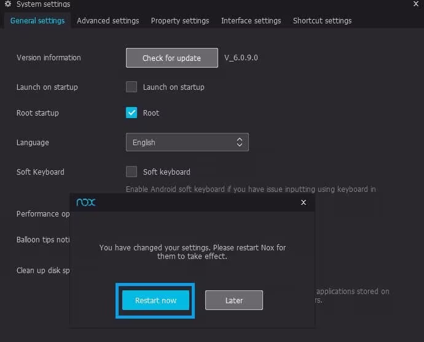This screenshot has height=342, width=424.
Task: Enable the Launch on startup checkbox
Action: [132, 87]
